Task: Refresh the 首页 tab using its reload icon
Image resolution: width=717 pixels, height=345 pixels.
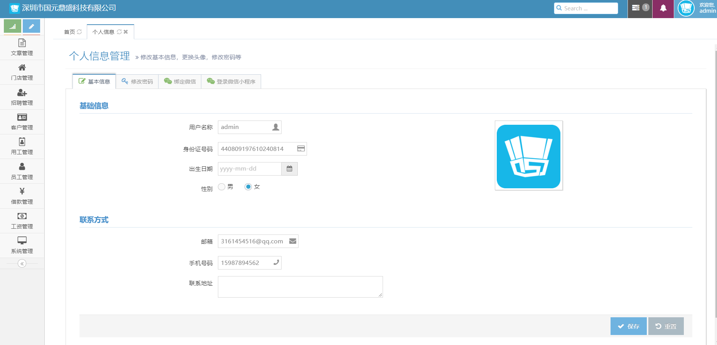Action: (79, 32)
